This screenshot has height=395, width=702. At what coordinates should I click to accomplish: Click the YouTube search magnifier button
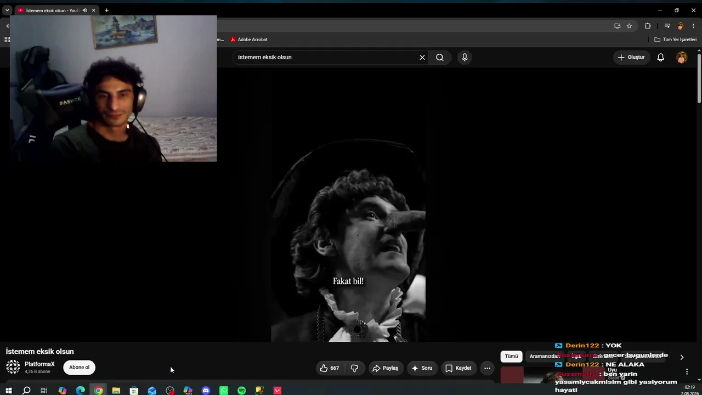440,57
